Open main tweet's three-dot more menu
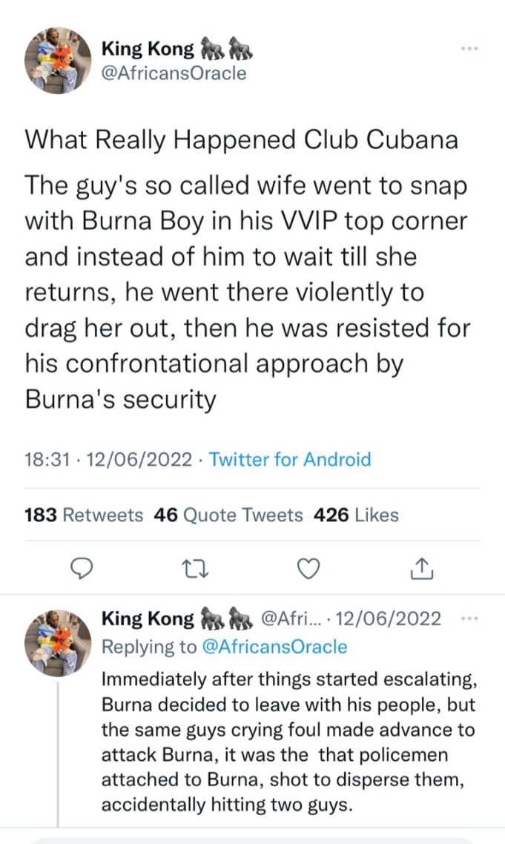Viewport: 505px width, 844px height. click(469, 48)
